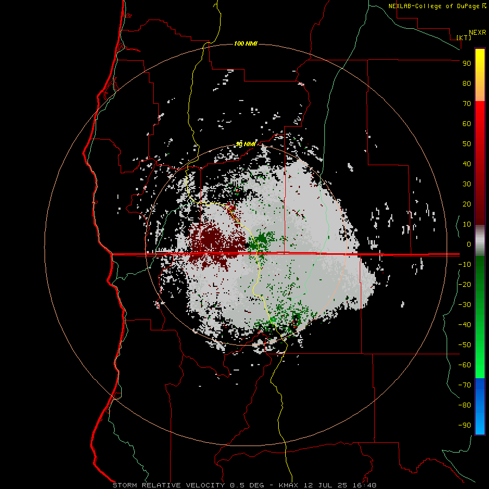This screenshot has height=489, width=489.
Task: Click the -60 value on the velocity scale
Action: click(x=465, y=365)
